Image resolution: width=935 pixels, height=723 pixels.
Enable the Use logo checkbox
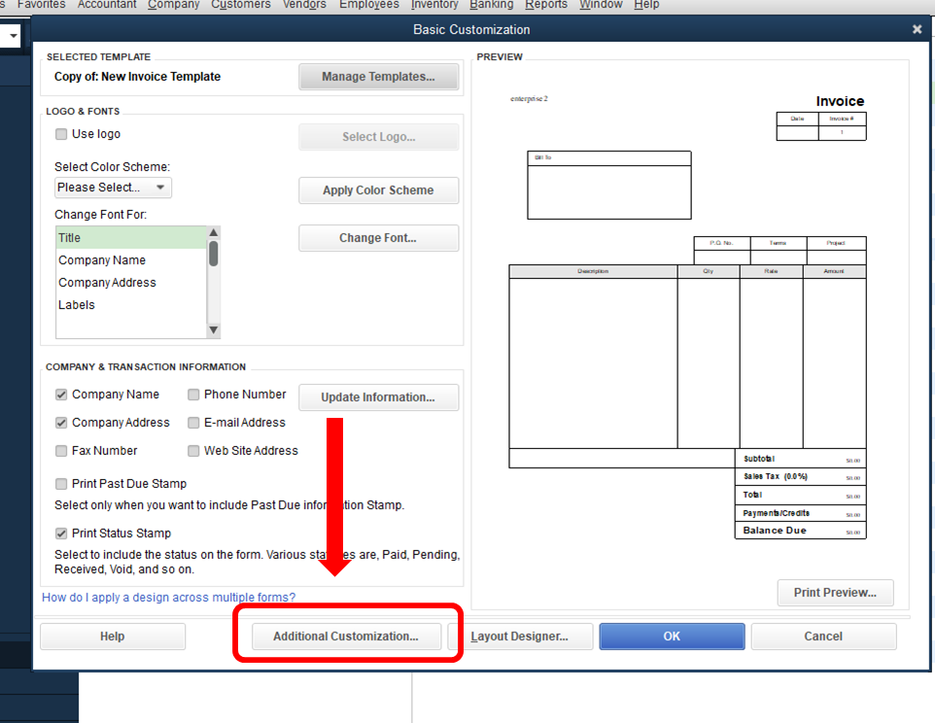(x=61, y=133)
